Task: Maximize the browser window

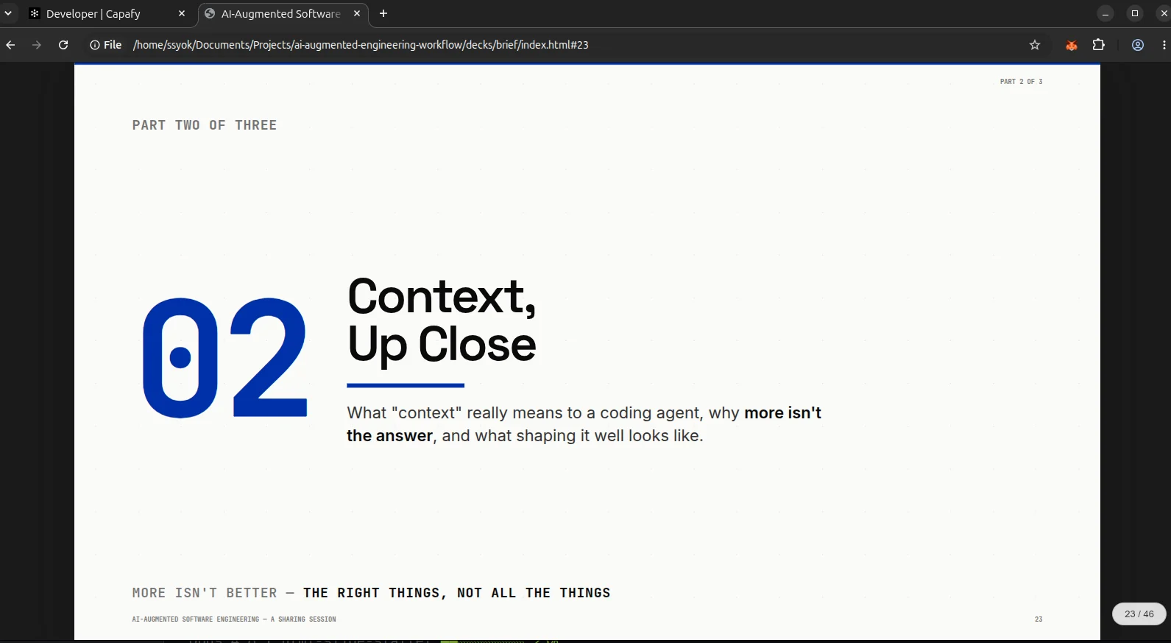Action: (x=1135, y=13)
